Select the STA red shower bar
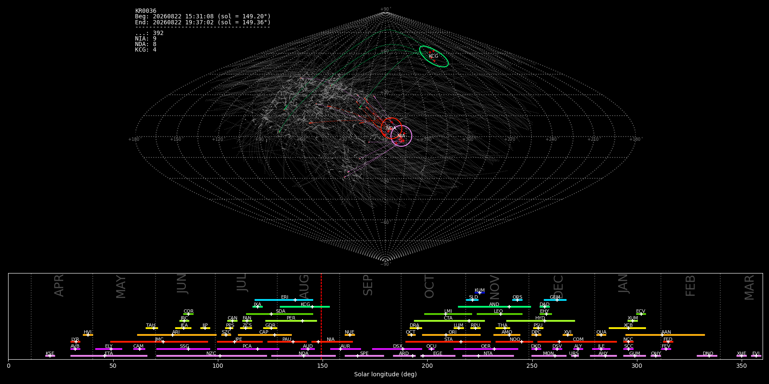This screenshot has height=384, width=769. click(448, 342)
